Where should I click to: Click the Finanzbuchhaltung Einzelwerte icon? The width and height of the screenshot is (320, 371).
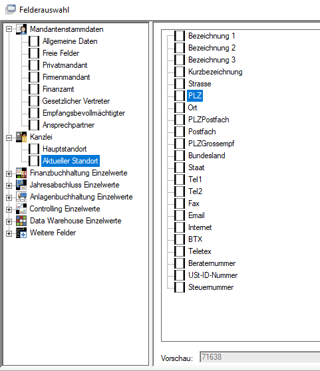(21, 173)
